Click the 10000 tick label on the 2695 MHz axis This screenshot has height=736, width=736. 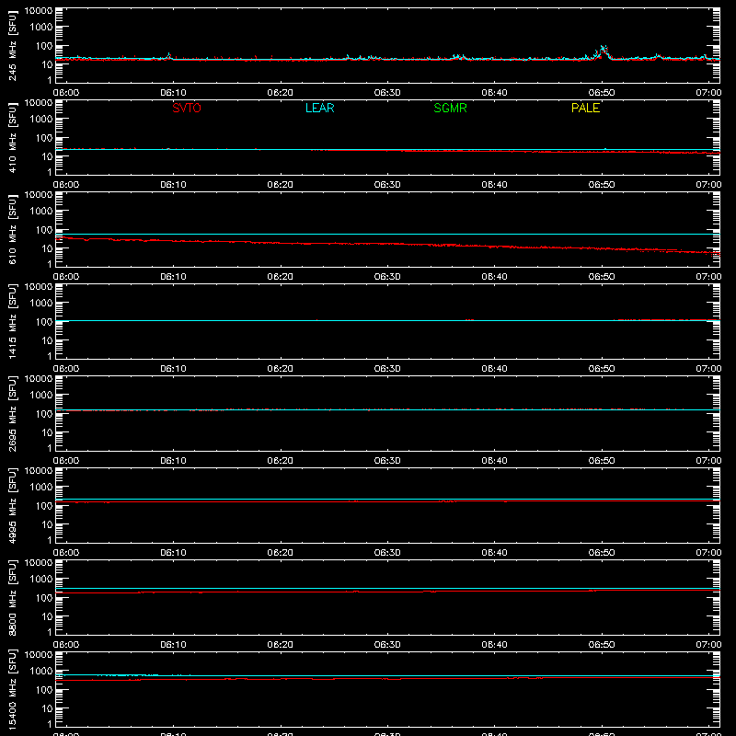[39, 379]
